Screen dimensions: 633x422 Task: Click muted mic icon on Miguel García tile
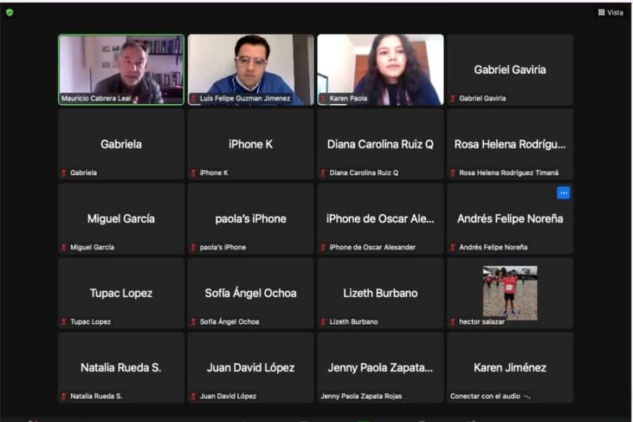pos(64,248)
